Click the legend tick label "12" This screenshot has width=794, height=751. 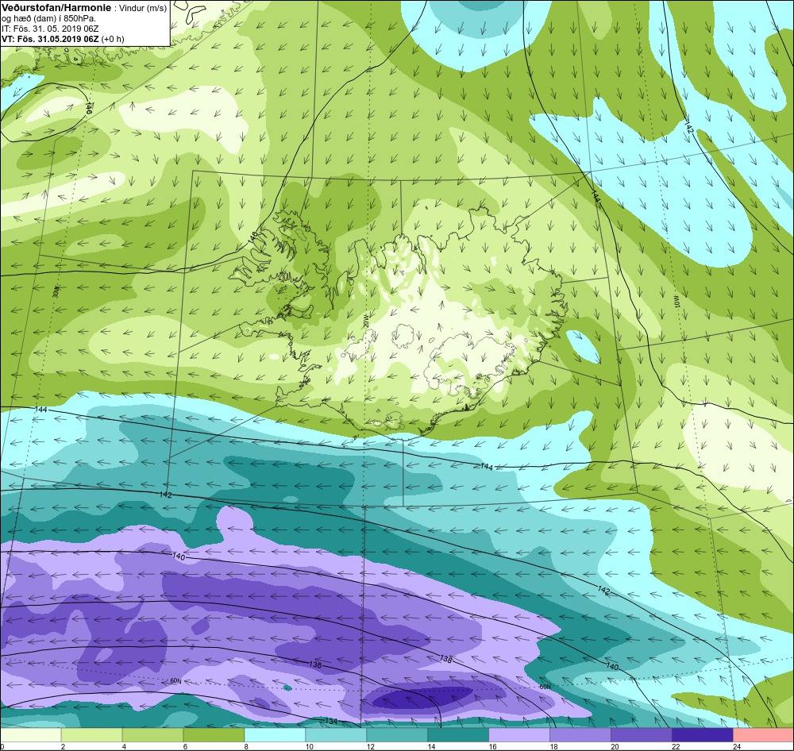click(x=370, y=746)
